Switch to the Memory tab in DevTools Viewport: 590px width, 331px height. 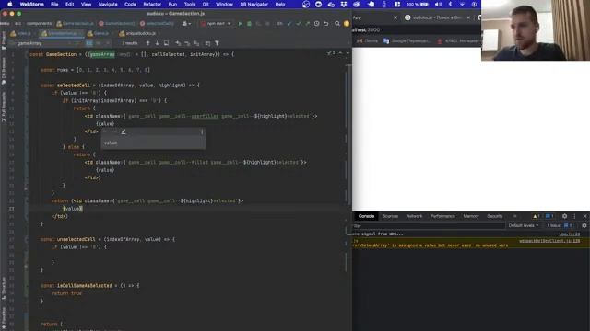coord(471,216)
